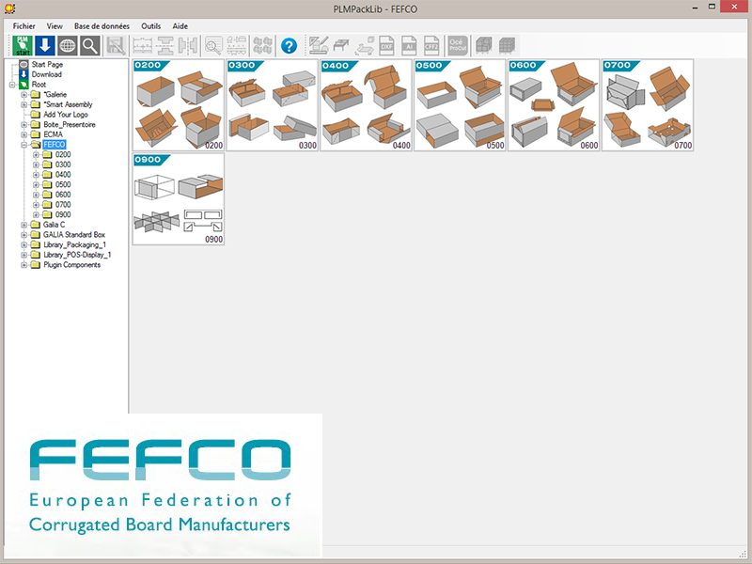Open the 0500 box category thumbnail

pyautogui.click(x=460, y=105)
